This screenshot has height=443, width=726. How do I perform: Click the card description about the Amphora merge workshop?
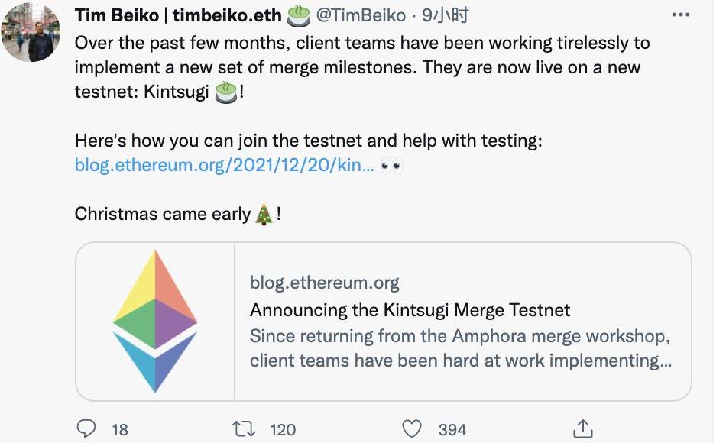460,348
